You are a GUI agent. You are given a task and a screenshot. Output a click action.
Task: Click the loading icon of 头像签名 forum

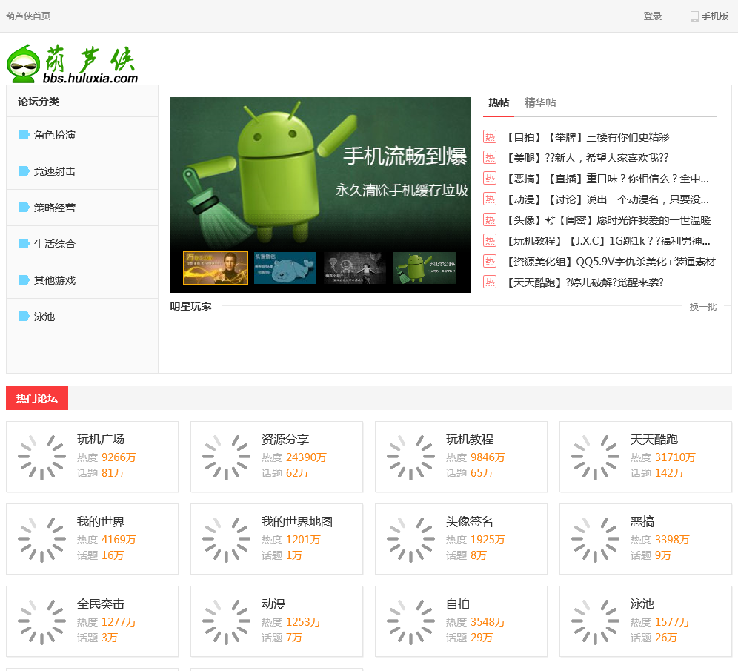tap(411, 539)
